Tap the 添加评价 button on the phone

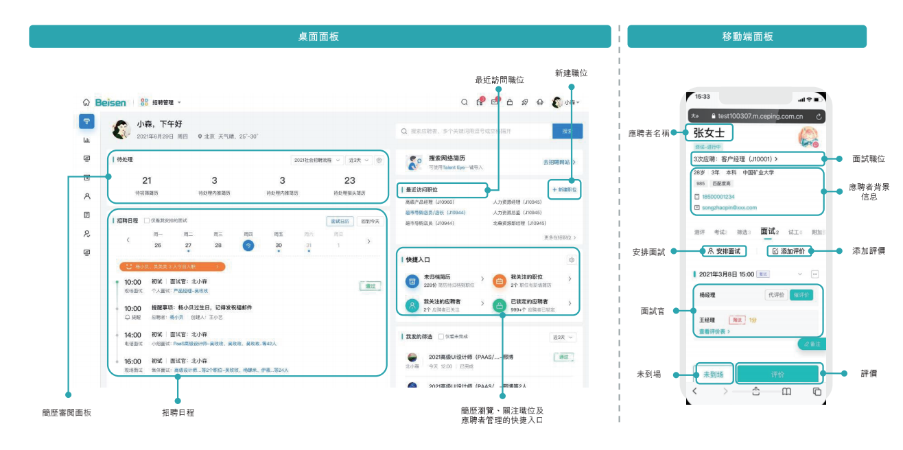(789, 251)
